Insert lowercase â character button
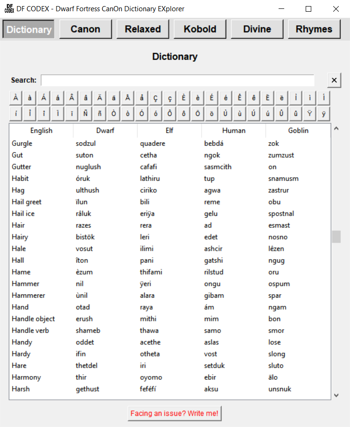 [x=85, y=98]
